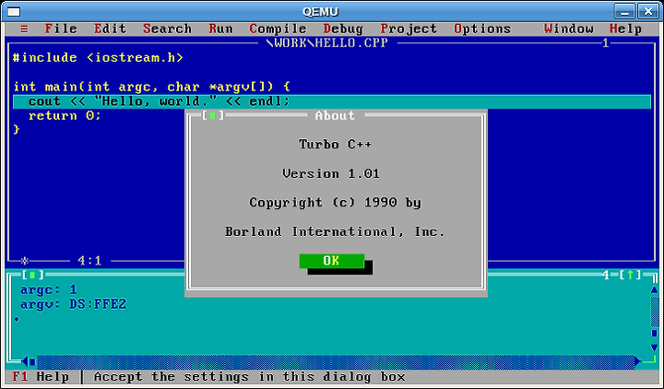The image size is (664, 389).
Task: Click OK in the About dialog
Action: tap(332, 261)
